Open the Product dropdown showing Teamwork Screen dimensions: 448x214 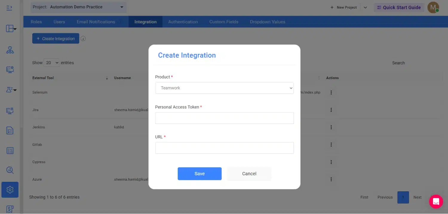pos(224,88)
